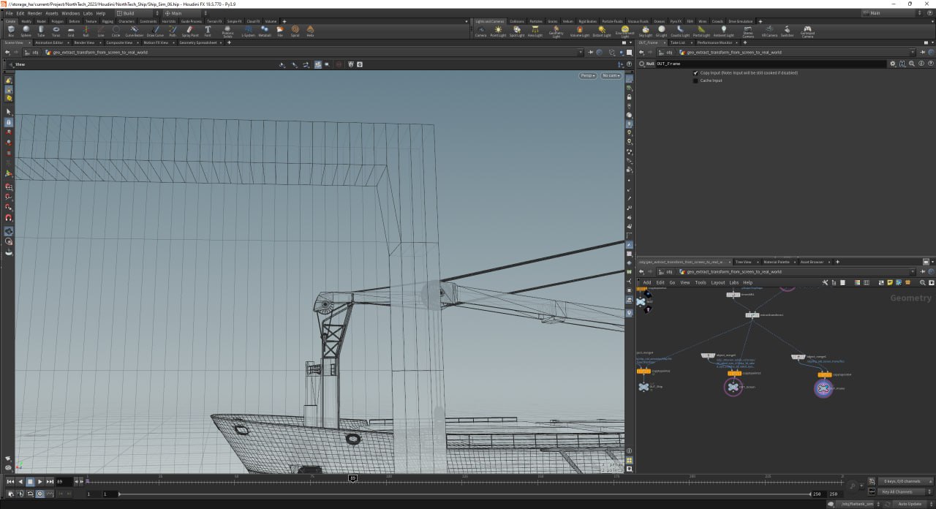Viewport: 936px width, 509px height.
Task: Select the Circle shelf tool
Action: tap(116, 31)
